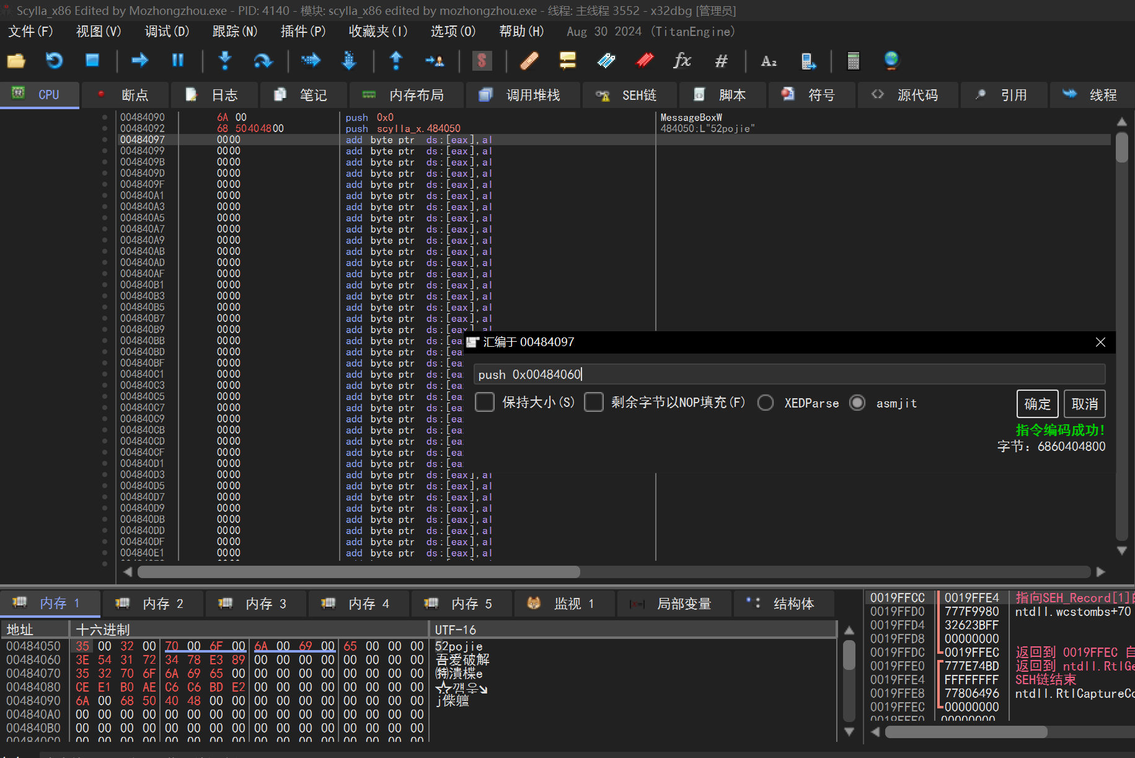Click the trace over toolbar icon
1135x758 pixels.
click(x=349, y=60)
